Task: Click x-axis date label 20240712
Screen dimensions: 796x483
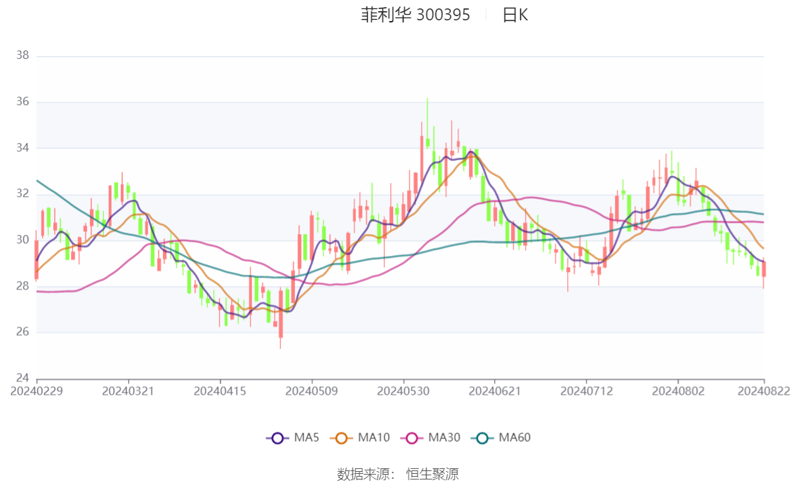Action: coord(586,391)
